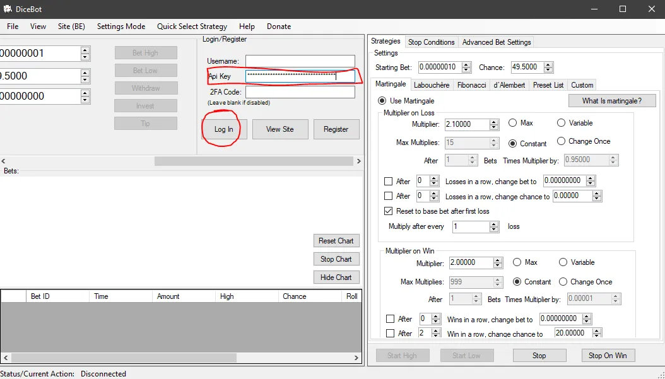Select Change Once radio under Multiplier on Loss

tap(561, 141)
